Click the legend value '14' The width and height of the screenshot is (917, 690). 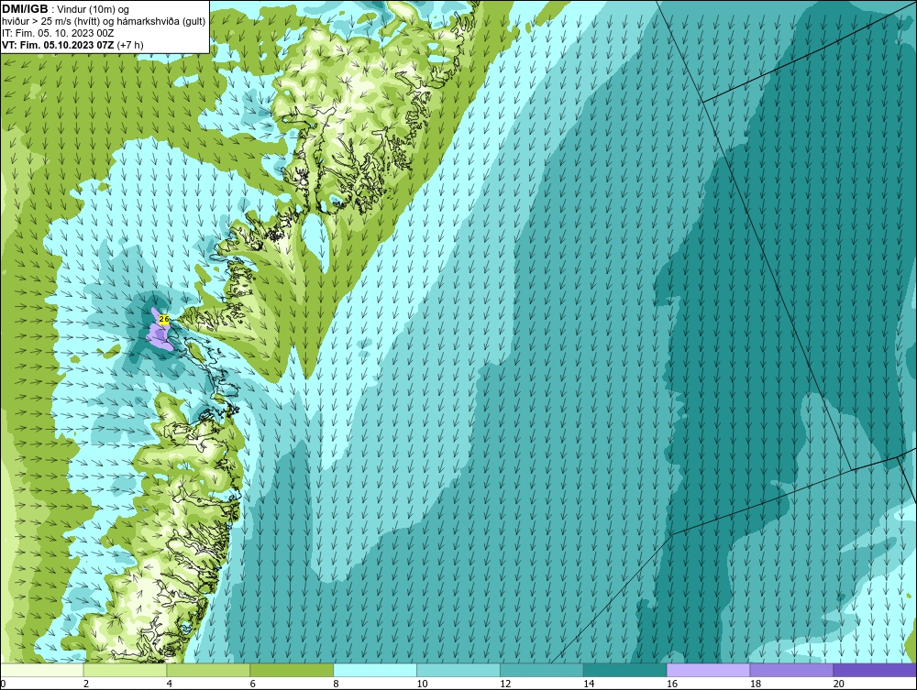coord(589,684)
